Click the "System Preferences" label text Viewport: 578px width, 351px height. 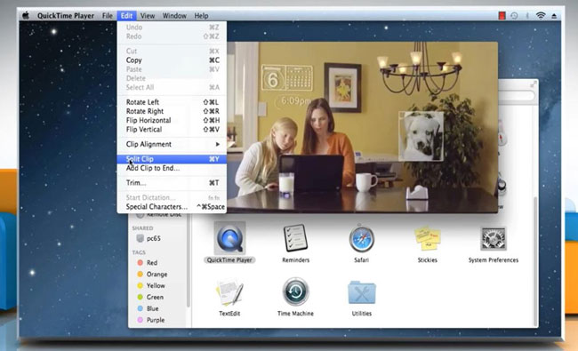tap(494, 260)
